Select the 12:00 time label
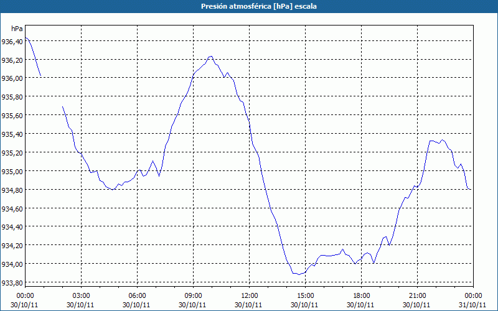498x311 pixels. click(x=250, y=296)
